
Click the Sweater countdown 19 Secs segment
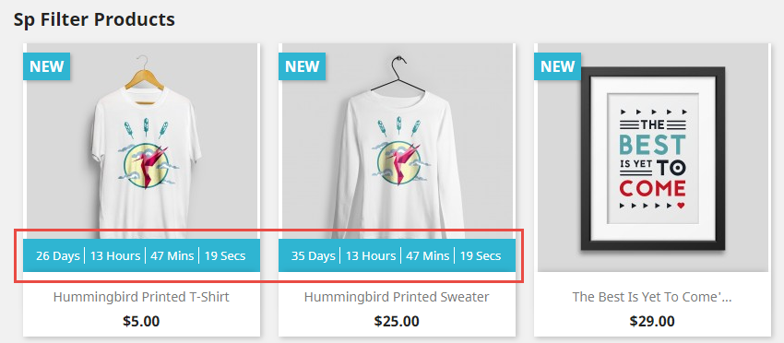(481, 256)
